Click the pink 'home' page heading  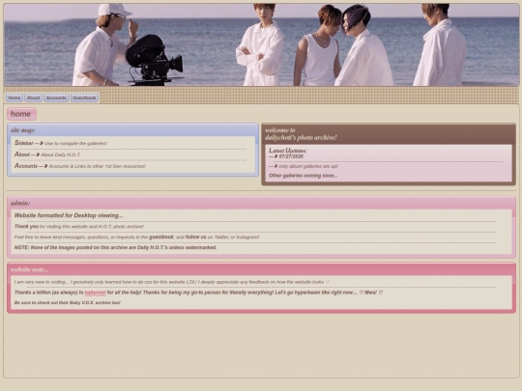tap(20, 114)
